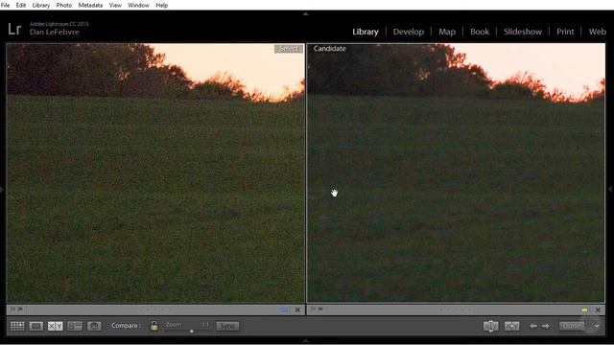
Task: Click the Lr identity plate logo
Action: 14,29
